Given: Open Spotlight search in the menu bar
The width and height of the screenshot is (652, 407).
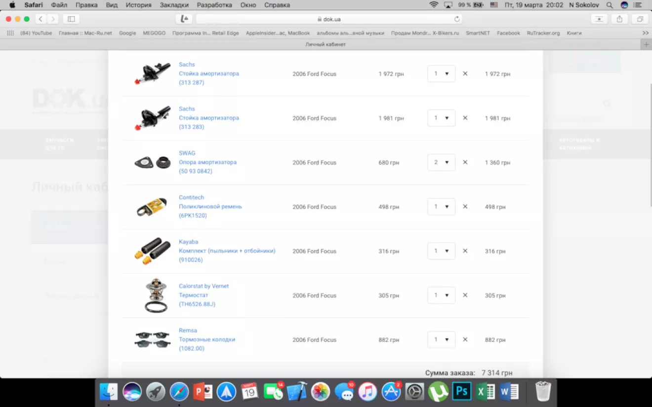Looking at the screenshot, I should click(x=610, y=5).
